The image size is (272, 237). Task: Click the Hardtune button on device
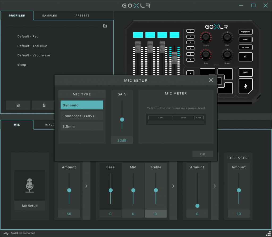[245, 47]
